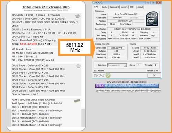This screenshot has width=172, height=133.
Task: Open the SPD tab in CPU-Z
Action: click(x=132, y=7)
